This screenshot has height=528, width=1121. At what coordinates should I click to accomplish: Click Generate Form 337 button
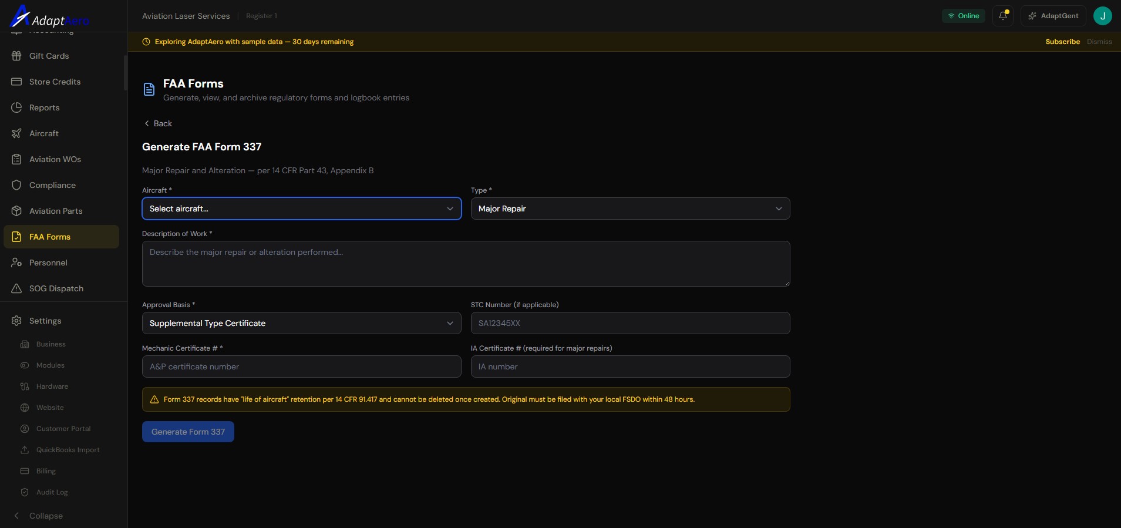pyautogui.click(x=188, y=432)
